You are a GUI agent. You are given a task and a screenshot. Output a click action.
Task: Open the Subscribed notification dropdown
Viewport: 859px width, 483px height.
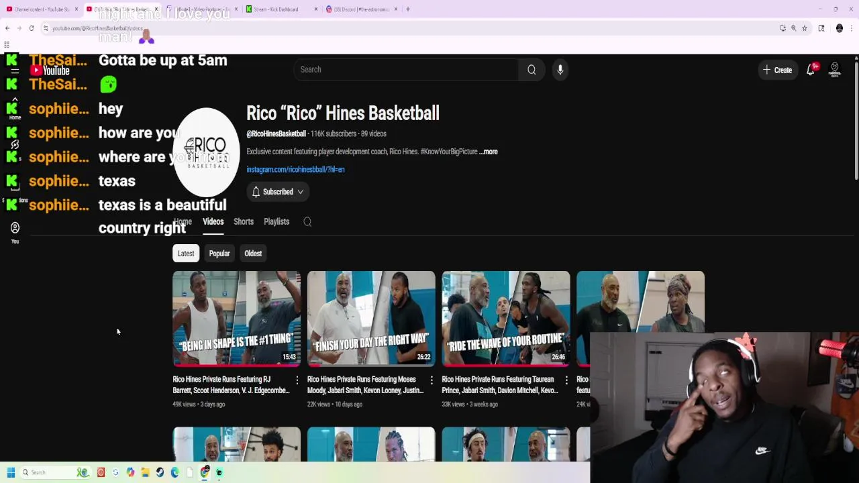click(x=278, y=192)
